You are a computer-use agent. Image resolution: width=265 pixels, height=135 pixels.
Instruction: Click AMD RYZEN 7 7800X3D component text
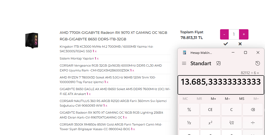108,80
